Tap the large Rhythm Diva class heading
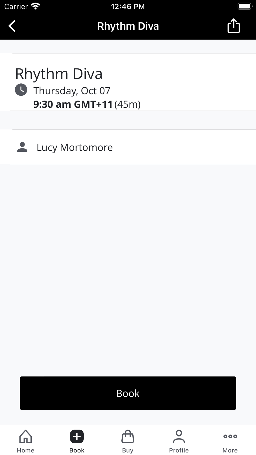 59,74
